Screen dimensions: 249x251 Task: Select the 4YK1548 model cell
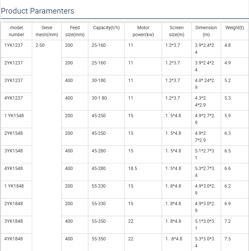coord(14,168)
